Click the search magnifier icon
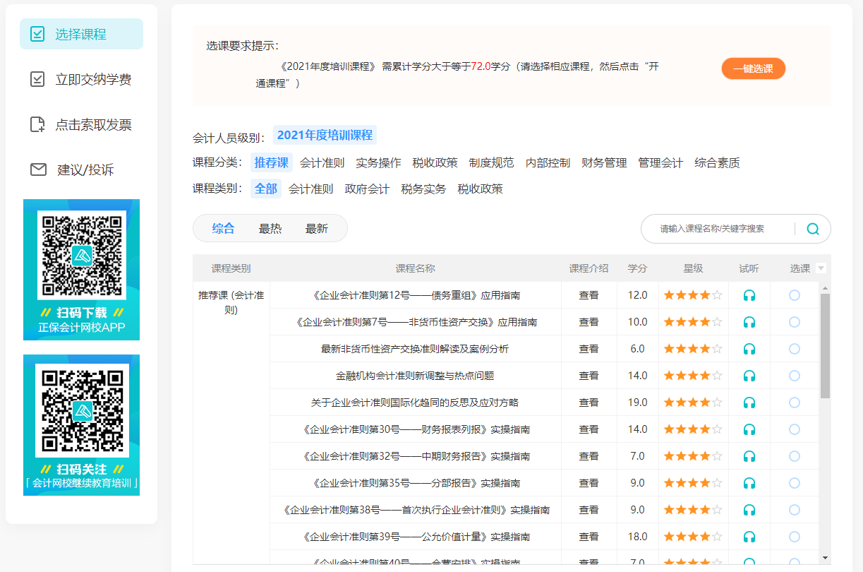 click(813, 229)
